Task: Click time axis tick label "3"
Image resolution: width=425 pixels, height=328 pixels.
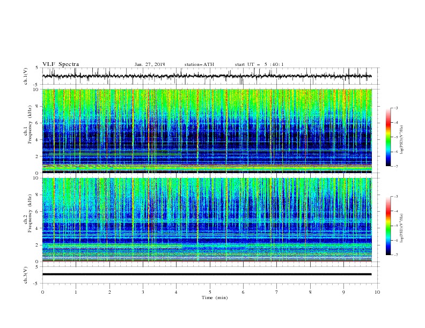Action: (x=143, y=292)
